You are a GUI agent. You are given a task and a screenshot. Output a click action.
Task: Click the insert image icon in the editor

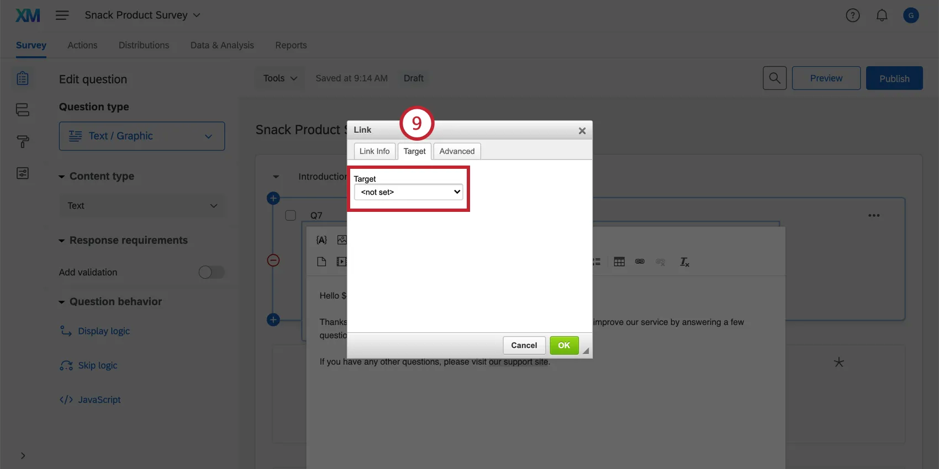[342, 240]
